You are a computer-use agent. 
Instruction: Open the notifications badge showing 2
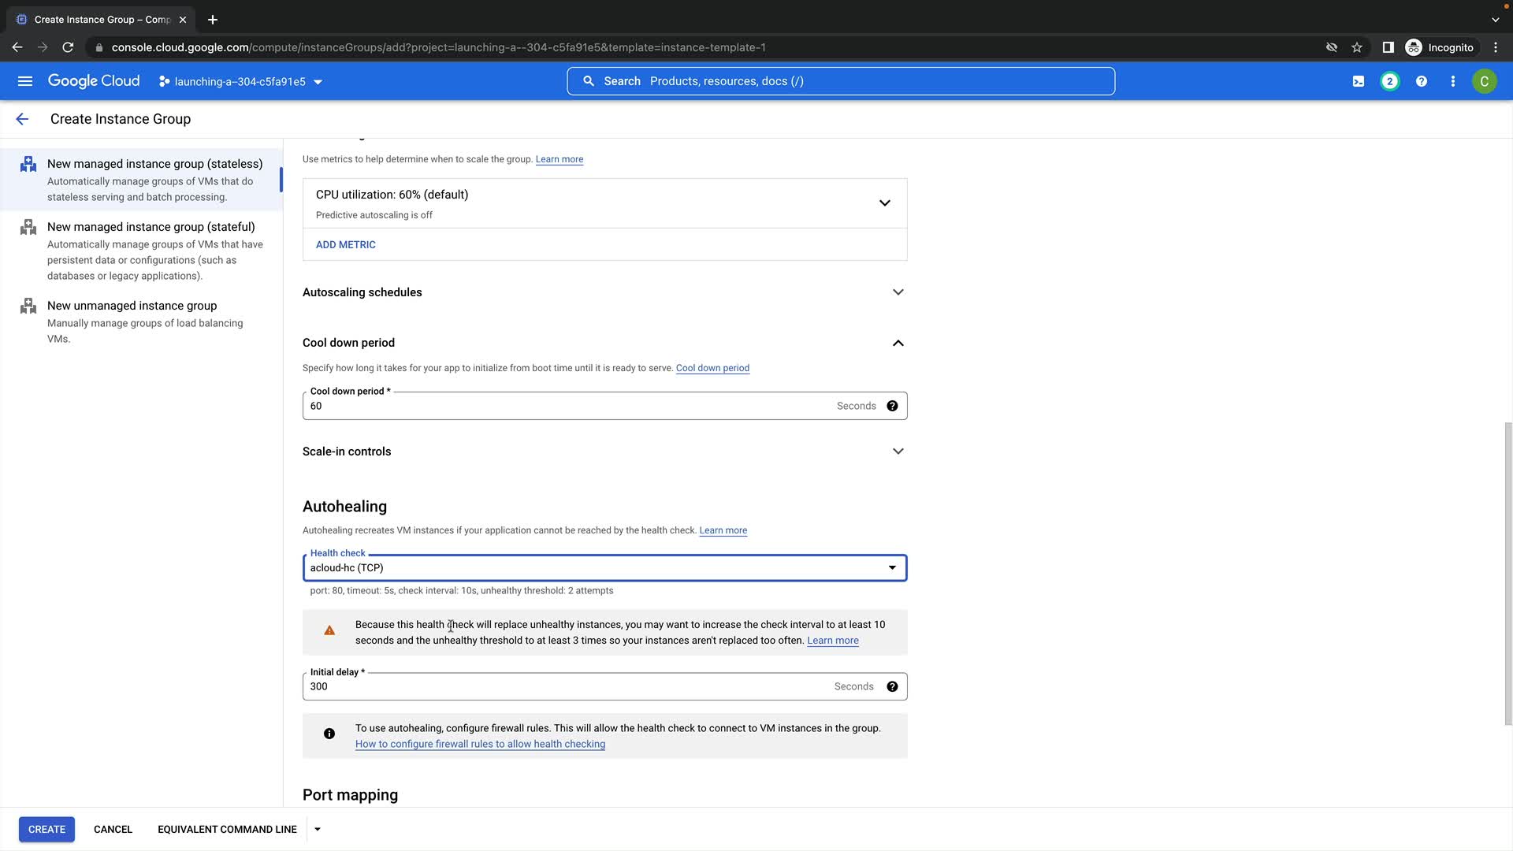coord(1389,81)
